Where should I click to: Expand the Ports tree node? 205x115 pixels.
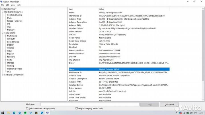[5, 60]
